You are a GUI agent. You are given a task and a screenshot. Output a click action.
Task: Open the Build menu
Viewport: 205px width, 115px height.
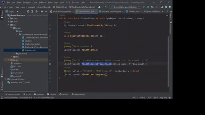coord(50,3)
